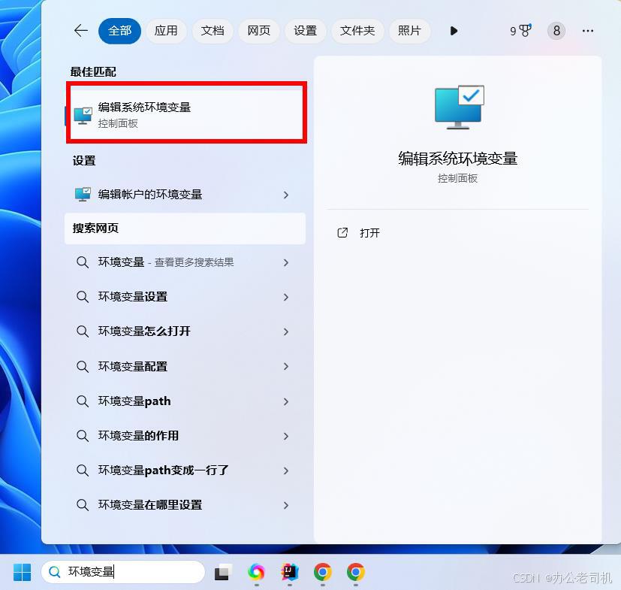The height and width of the screenshot is (590, 621).
Task: Expand the 环境变量设置 search suggestion
Action: pyautogui.click(x=285, y=296)
